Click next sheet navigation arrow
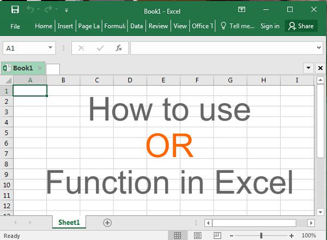This screenshot has height=240, width=327. (x=30, y=223)
